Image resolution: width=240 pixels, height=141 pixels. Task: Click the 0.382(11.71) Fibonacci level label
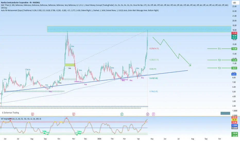(154, 60)
